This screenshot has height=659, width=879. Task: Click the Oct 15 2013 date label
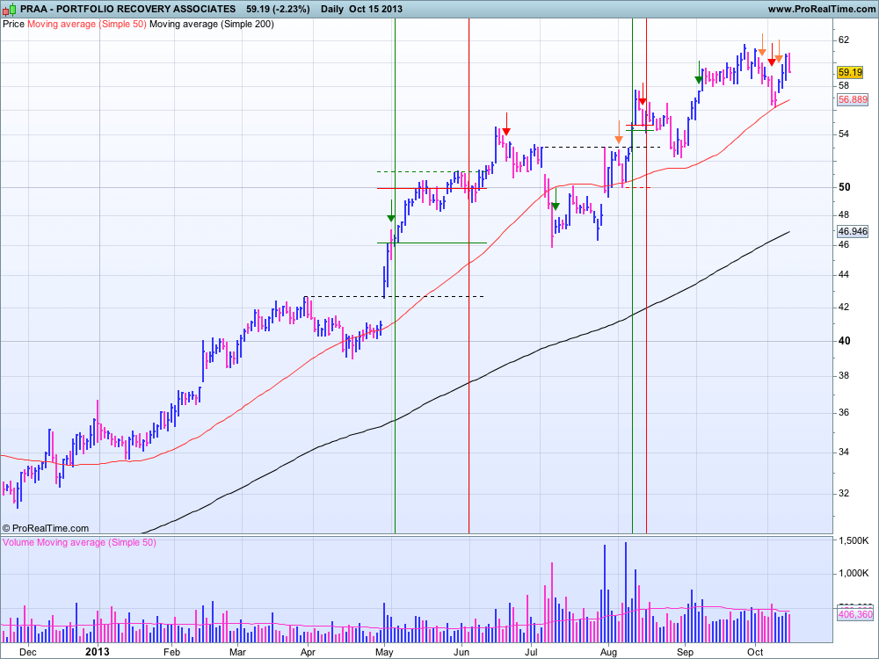(x=375, y=9)
